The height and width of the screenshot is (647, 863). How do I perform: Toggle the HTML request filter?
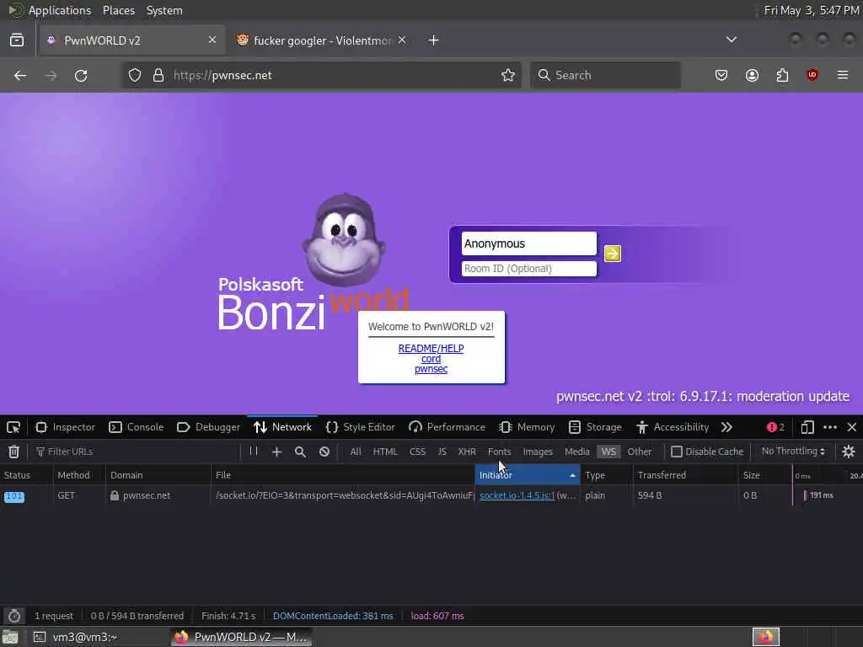point(385,452)
